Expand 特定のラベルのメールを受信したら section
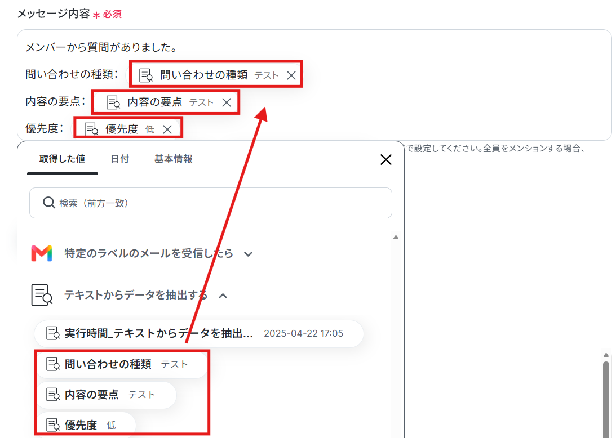Image resolution: width=616 pixels, height=438 pixels. click(249, 254)
